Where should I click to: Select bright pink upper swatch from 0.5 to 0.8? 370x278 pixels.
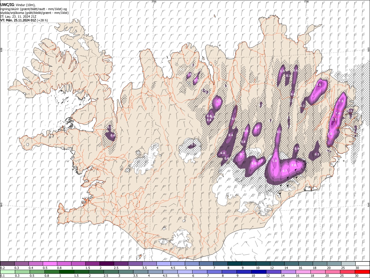(x=50, y=264)
